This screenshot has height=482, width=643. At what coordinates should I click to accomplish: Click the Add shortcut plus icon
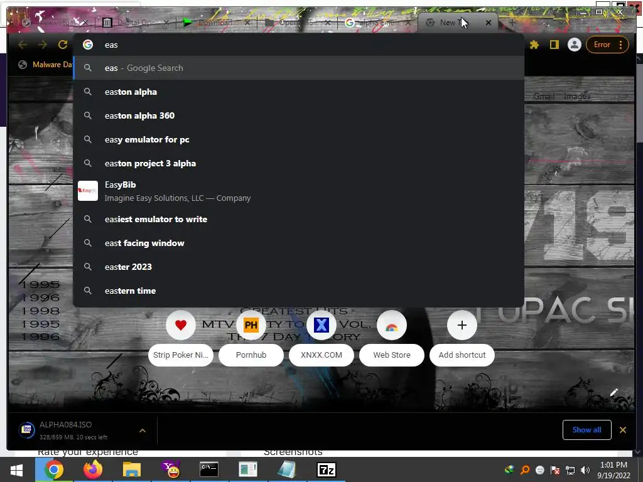coord(462,325)
